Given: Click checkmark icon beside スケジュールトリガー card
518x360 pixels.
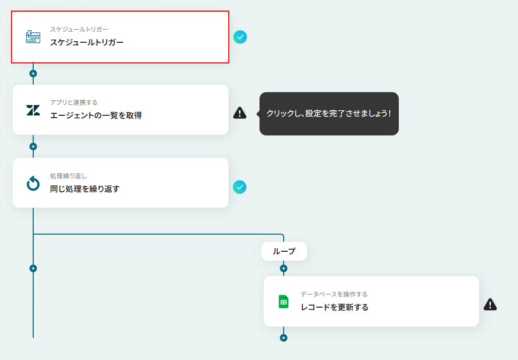Looking at the screenshot, I should point(240,37).
